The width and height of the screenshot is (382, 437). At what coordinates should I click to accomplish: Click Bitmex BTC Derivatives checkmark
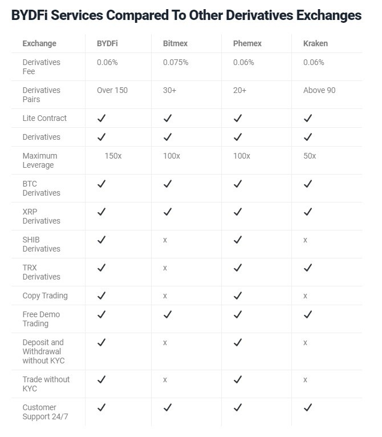pos(168,184)
